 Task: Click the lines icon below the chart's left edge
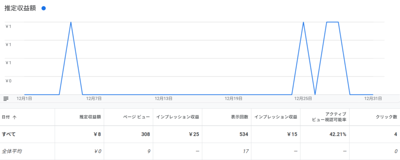point(6,98)
